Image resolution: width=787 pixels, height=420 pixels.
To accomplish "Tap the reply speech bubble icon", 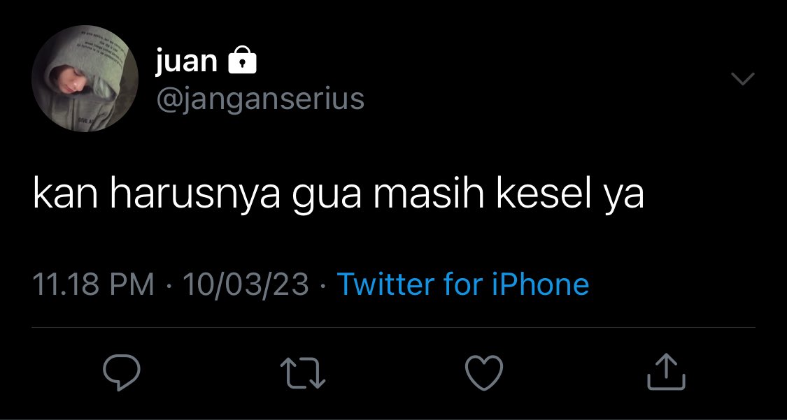I will tap(122, 372).
